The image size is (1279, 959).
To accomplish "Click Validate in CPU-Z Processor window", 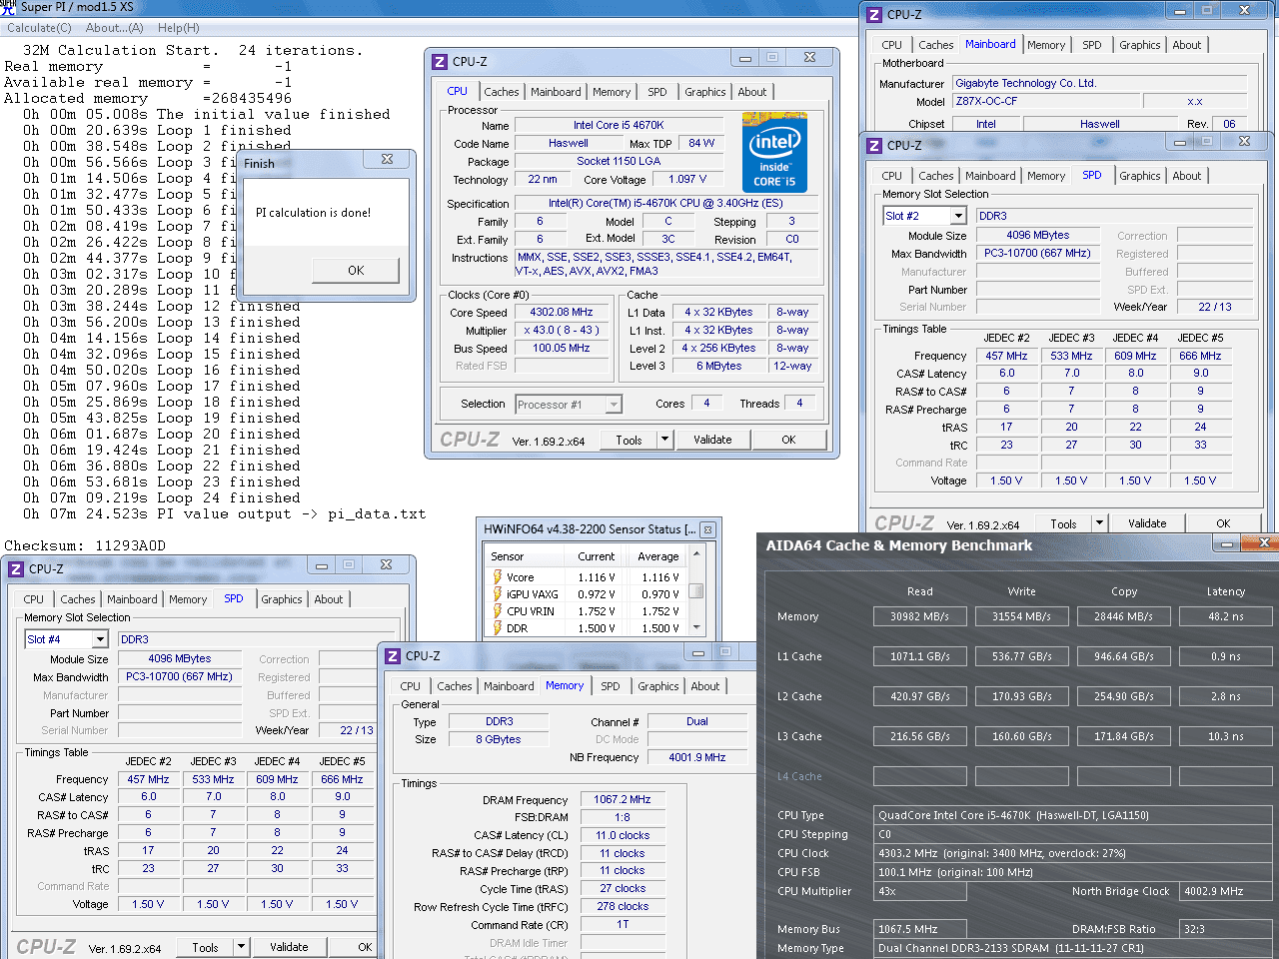I will 712,440.
